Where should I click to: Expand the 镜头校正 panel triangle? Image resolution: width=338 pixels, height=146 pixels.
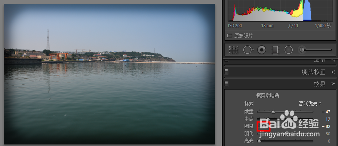coord(333,72)
